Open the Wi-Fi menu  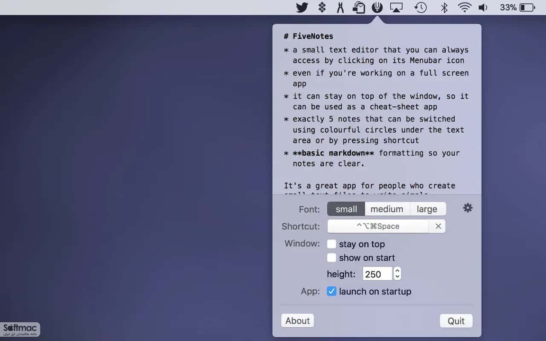(x=464, y=7)
